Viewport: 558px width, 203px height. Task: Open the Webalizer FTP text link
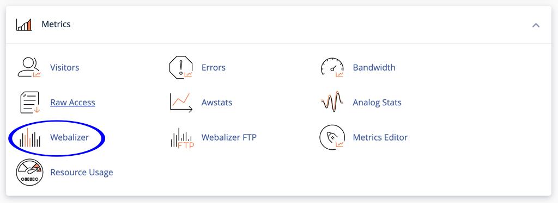click(229, 137)
